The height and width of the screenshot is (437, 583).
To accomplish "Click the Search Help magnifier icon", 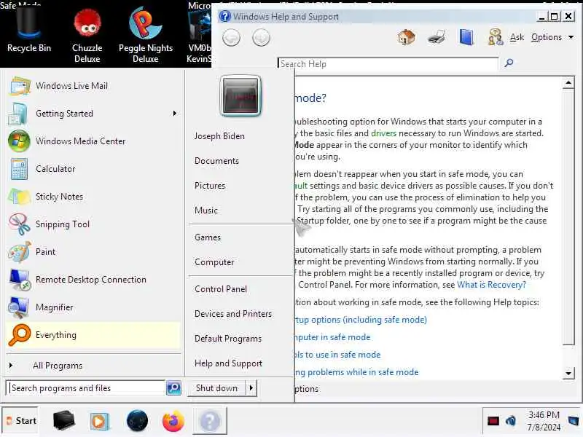I will [x=509, y=63].
